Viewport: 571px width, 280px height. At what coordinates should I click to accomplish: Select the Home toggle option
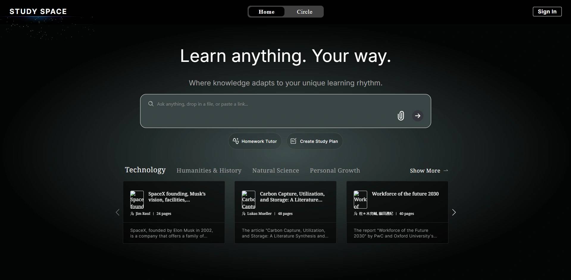[x=266, y=12]
